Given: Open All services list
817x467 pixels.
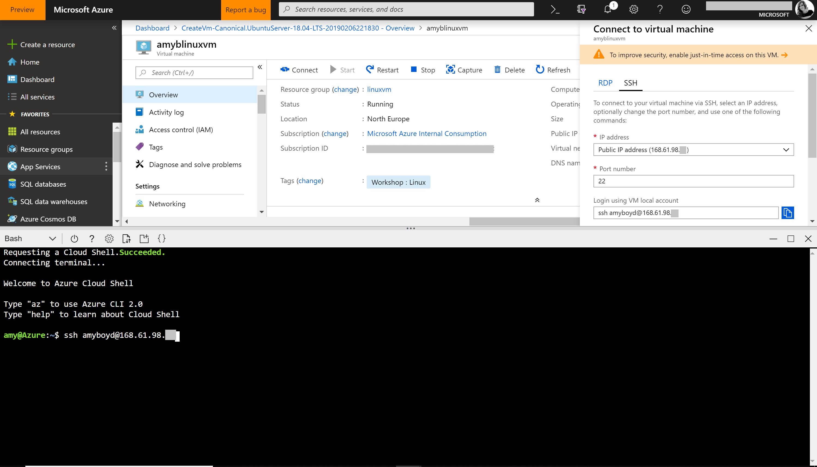Looking at the screenshot, I should point(37,97).
